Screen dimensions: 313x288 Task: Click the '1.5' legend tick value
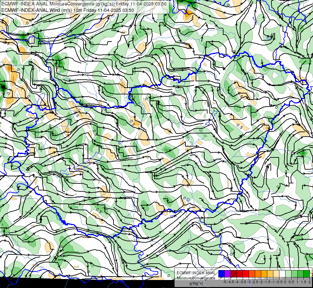[x=303, y=282]
